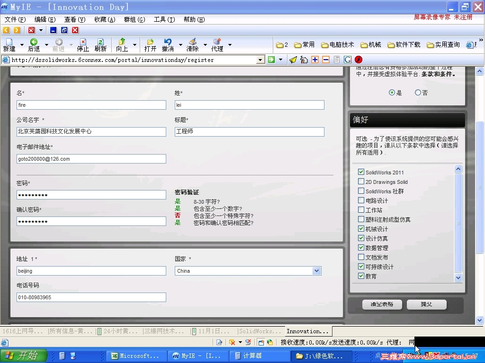Click the zoom-out minus icon near address bar
The width and height of the screenshot is (485, 363).
click(x=326, y=60)
